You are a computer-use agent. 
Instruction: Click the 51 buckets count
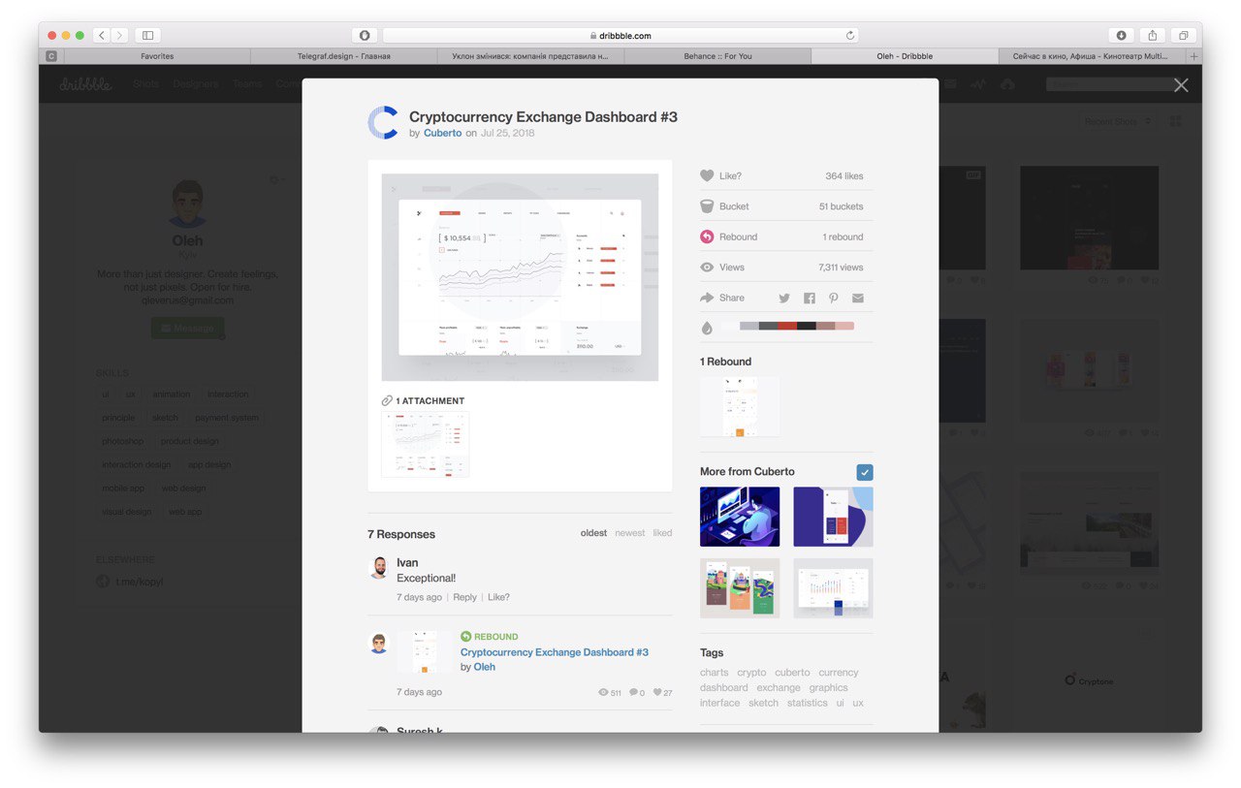pos(841,206)
